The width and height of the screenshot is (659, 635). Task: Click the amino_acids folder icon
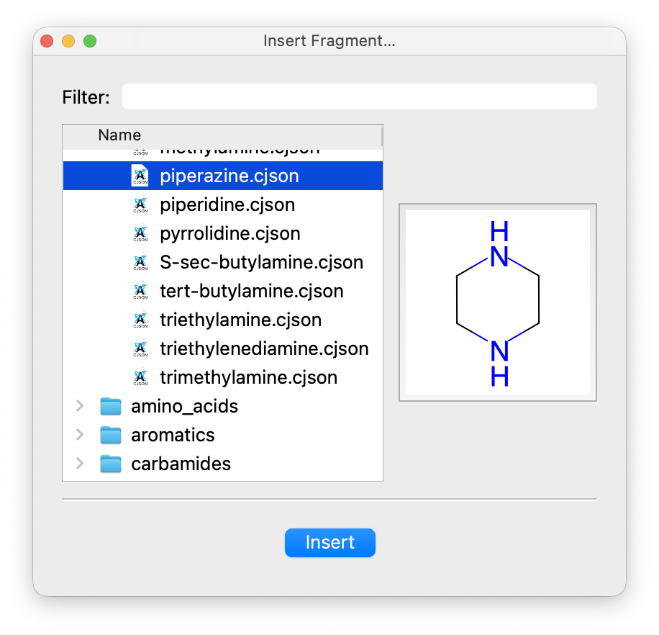pos(110,407)
